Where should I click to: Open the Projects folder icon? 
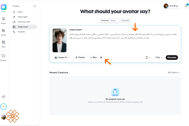4,57
